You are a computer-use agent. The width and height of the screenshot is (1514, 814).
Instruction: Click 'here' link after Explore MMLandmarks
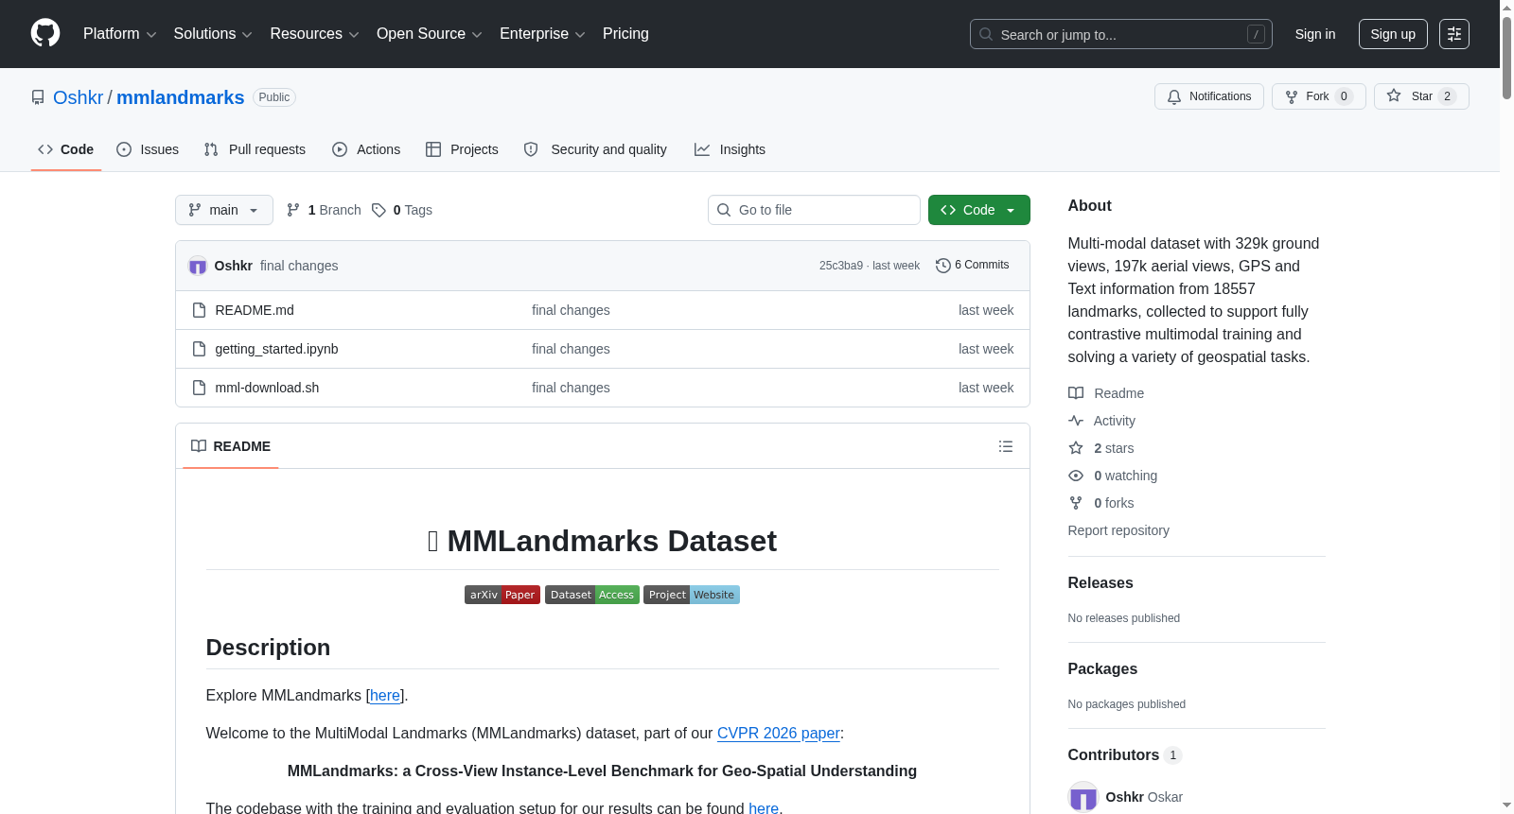pos(385,695)
